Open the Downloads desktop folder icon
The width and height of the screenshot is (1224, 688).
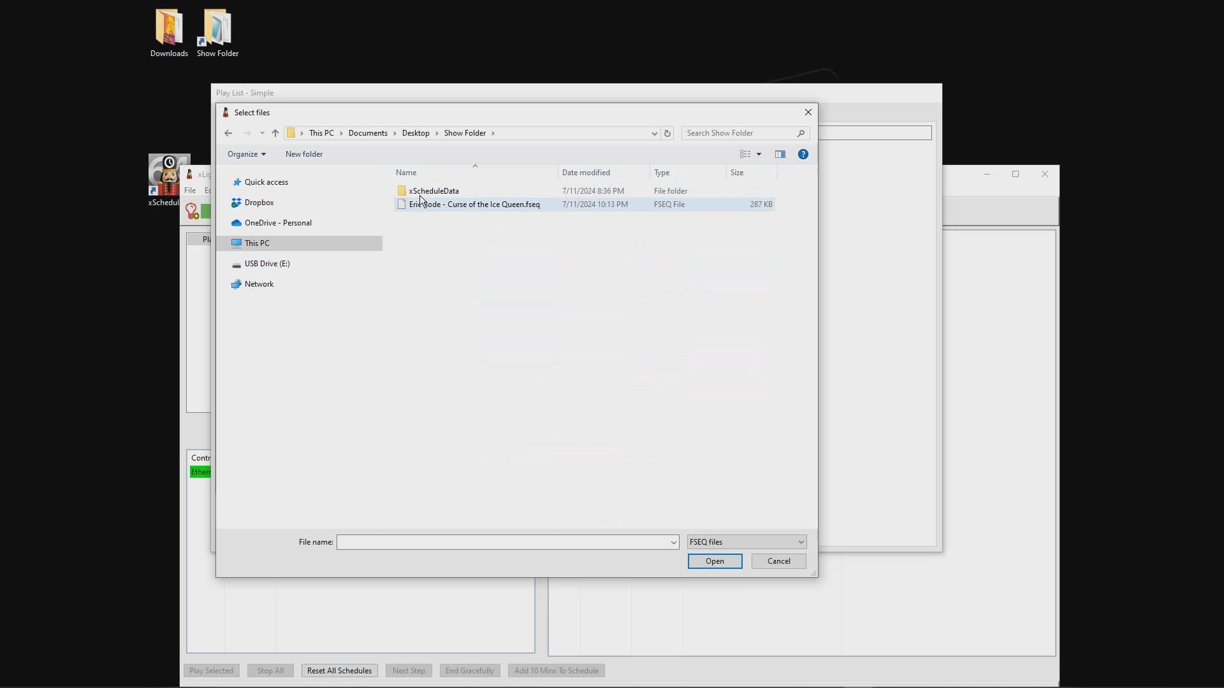169,33
